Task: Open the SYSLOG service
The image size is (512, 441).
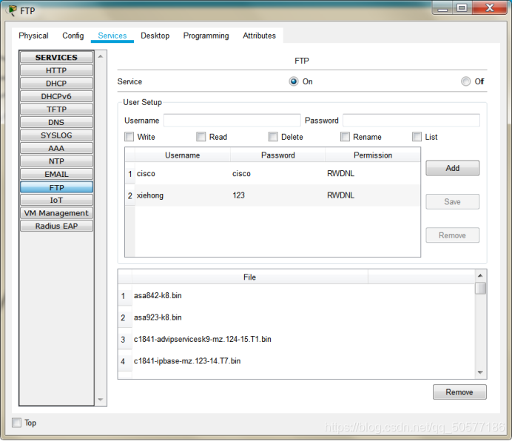Action: (x=56, y=135)
